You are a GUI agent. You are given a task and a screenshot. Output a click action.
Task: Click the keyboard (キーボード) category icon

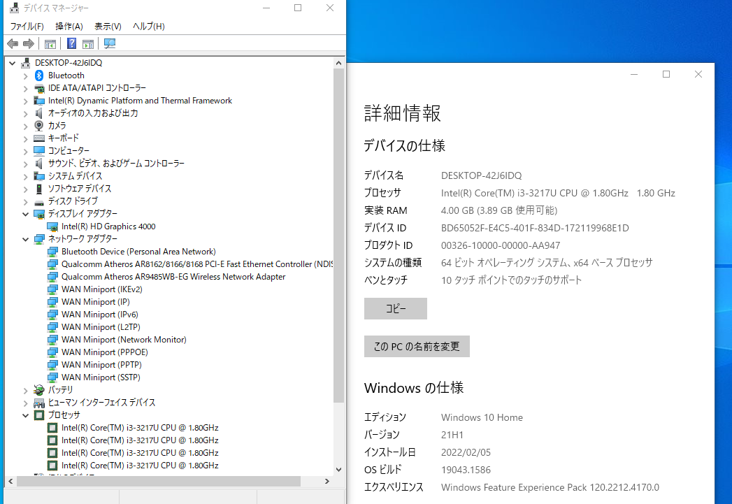tap(39, 138)
